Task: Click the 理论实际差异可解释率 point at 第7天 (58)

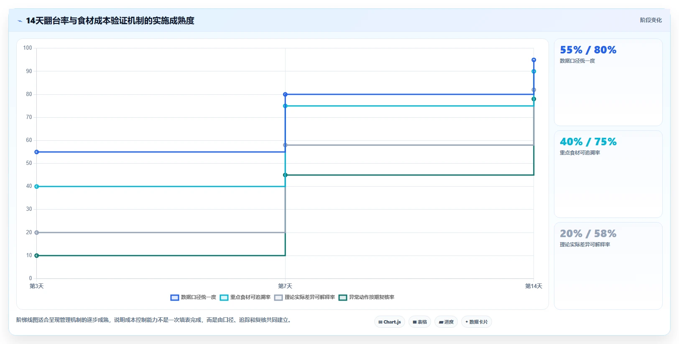Action: (285, 145)
